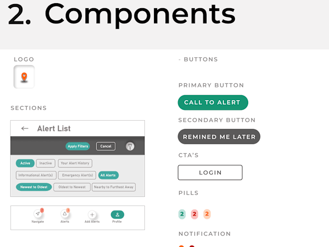Click the orange location pin logo
This screenshot has height=247, width=329.
(24, 77)
